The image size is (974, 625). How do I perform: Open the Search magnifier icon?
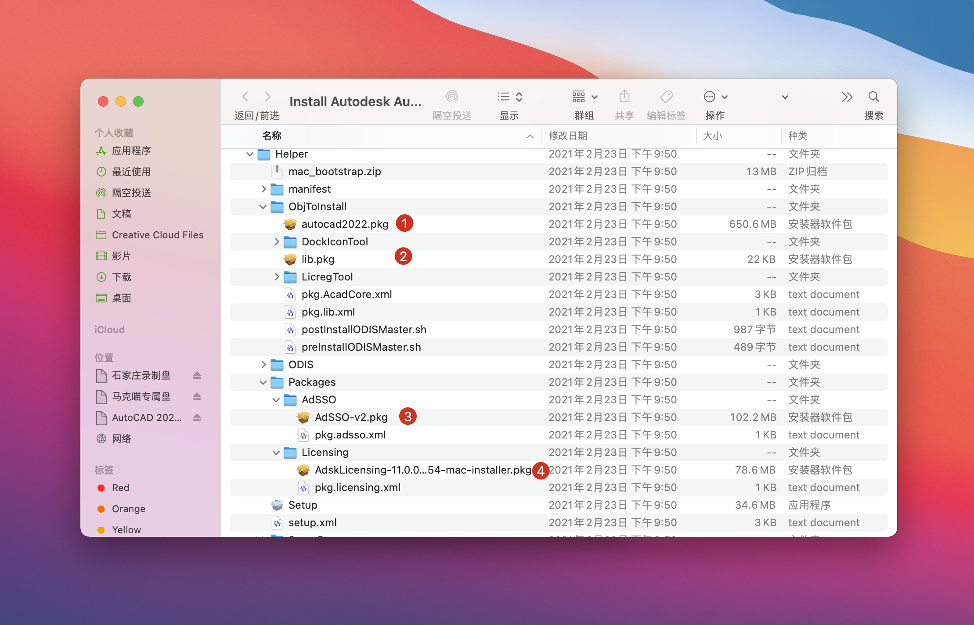873,97
